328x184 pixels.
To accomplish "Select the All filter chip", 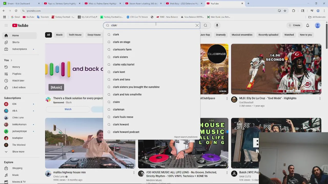I will pyautogui.click(x=48, y=35).
